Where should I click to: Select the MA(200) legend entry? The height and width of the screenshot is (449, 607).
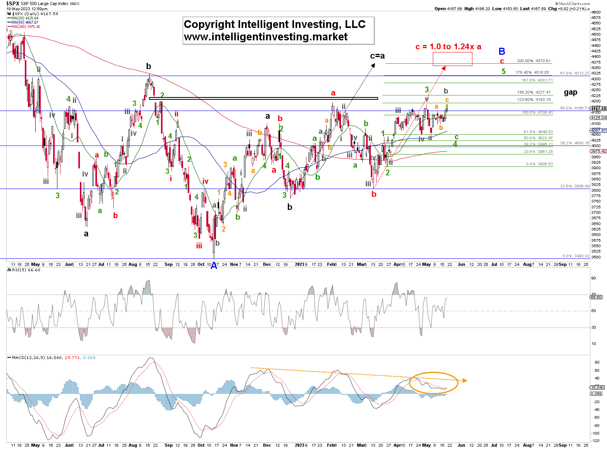tap(26, 27)
